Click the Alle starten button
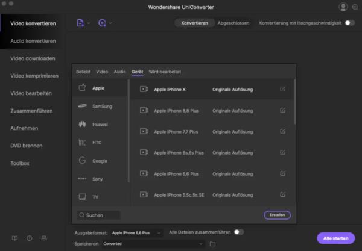 tap(335, 238)
